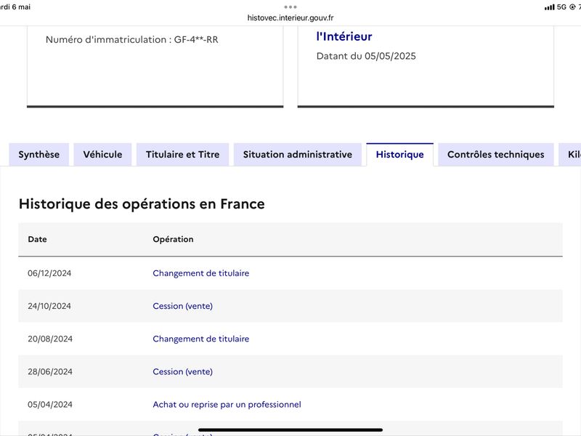Select the date 28/06/2024
This screenshot has height=436, width=581.
pyautogui.click(x=50, y=372)
